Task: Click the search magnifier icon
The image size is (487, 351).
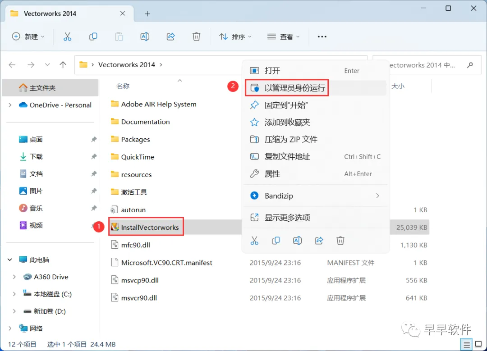Action: pyautogui.click(x=470, y=65)
